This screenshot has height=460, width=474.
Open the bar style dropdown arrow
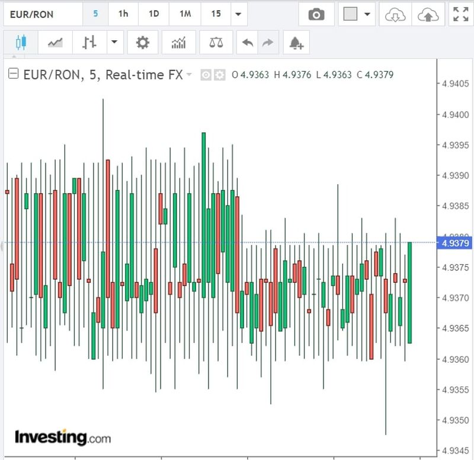(113, 43)
